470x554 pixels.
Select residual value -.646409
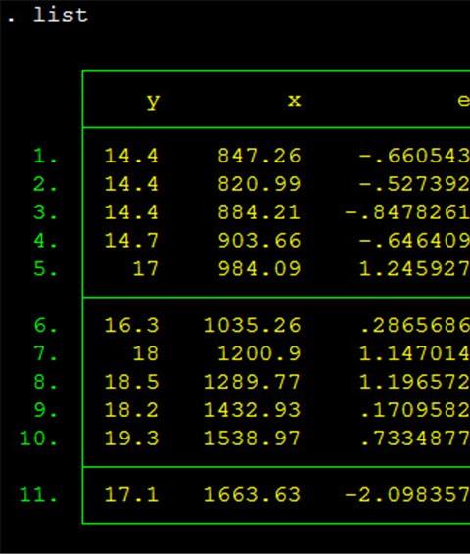click(x=414, y=241)
